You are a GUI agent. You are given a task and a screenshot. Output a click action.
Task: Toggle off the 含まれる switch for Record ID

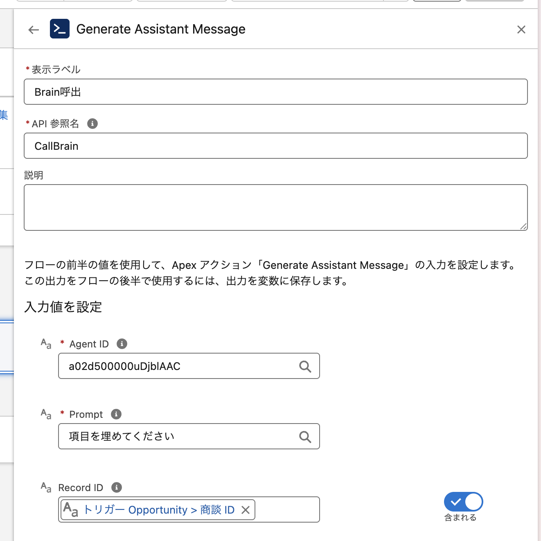pyautogui.click(x=463, y=502)
